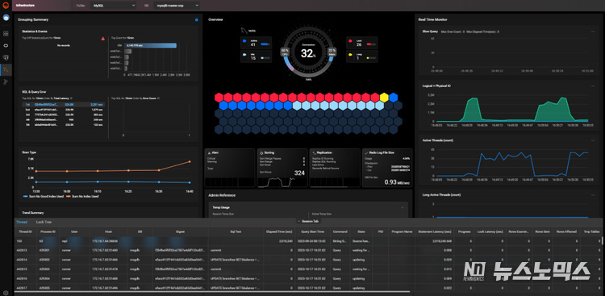Image resolution: width=605 pixels, height=296 pixels.
Task: Toggle sort order beside Total Latency
Action: (x=72, y=98)
